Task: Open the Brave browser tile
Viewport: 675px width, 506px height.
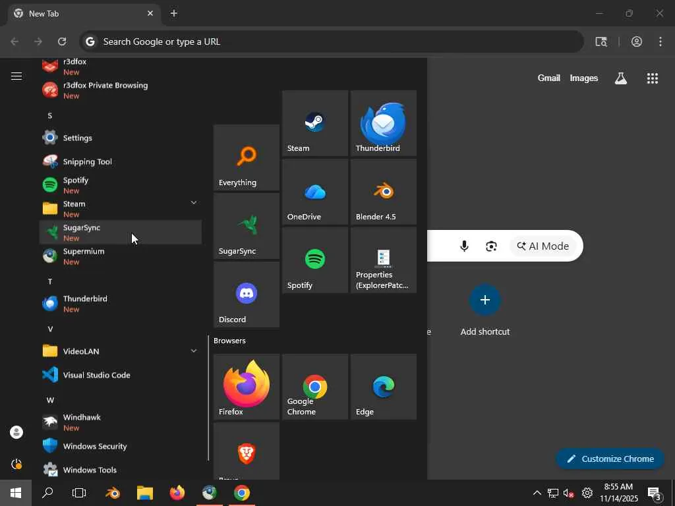Action: (247, 451)
